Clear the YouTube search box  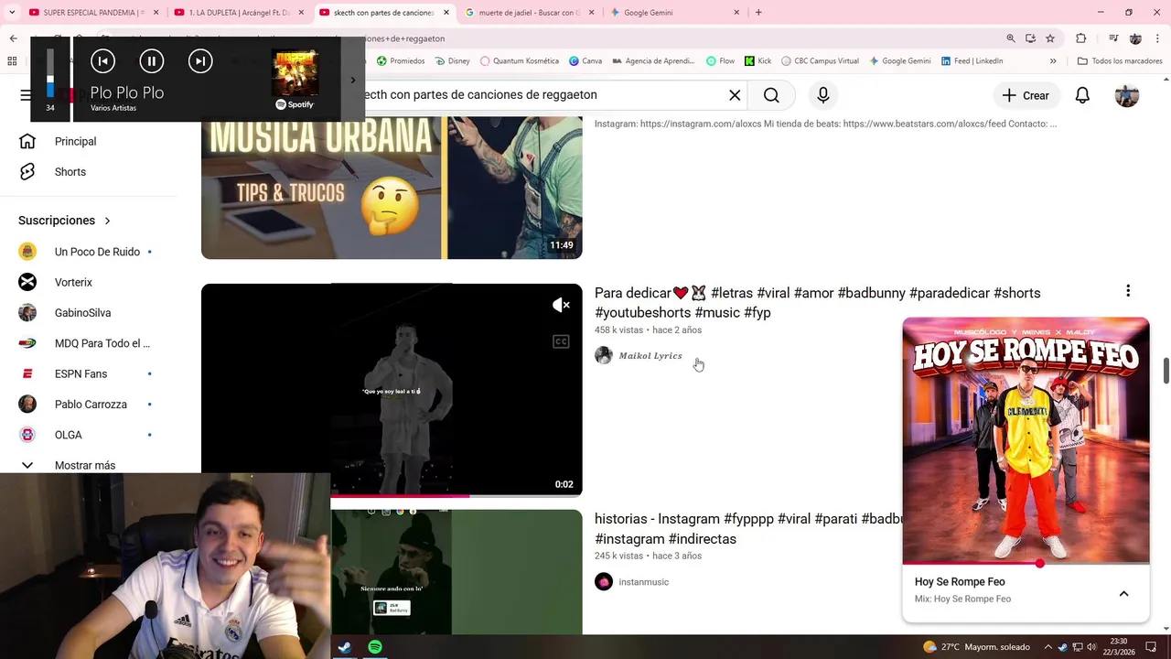735,95
